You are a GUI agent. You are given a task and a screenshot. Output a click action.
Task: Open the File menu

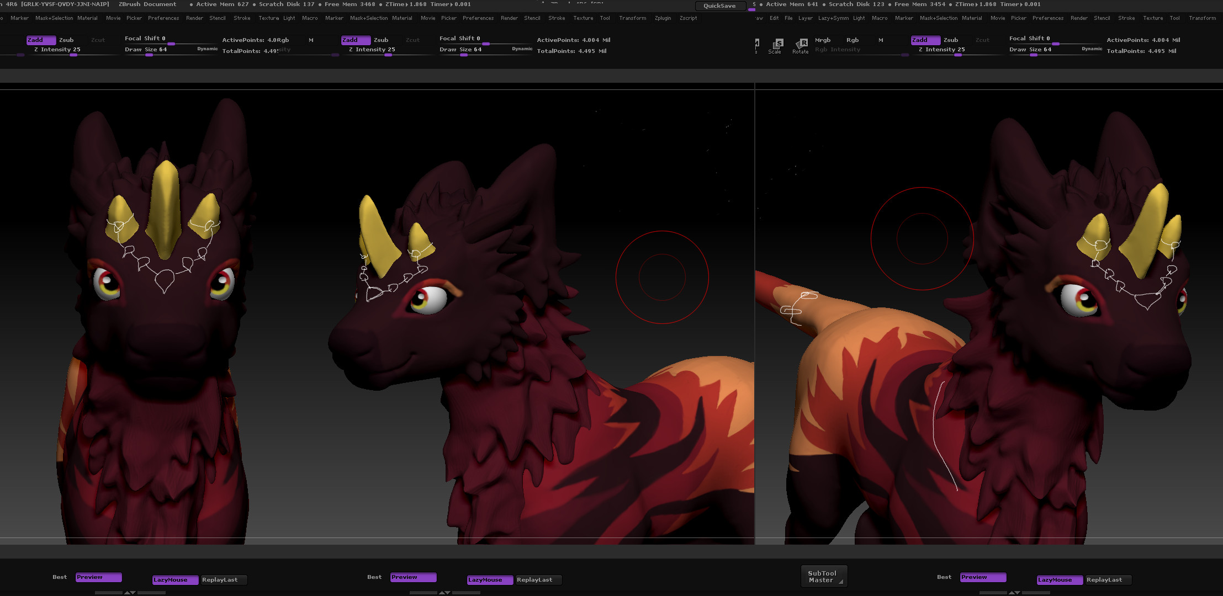pos(788,18)
